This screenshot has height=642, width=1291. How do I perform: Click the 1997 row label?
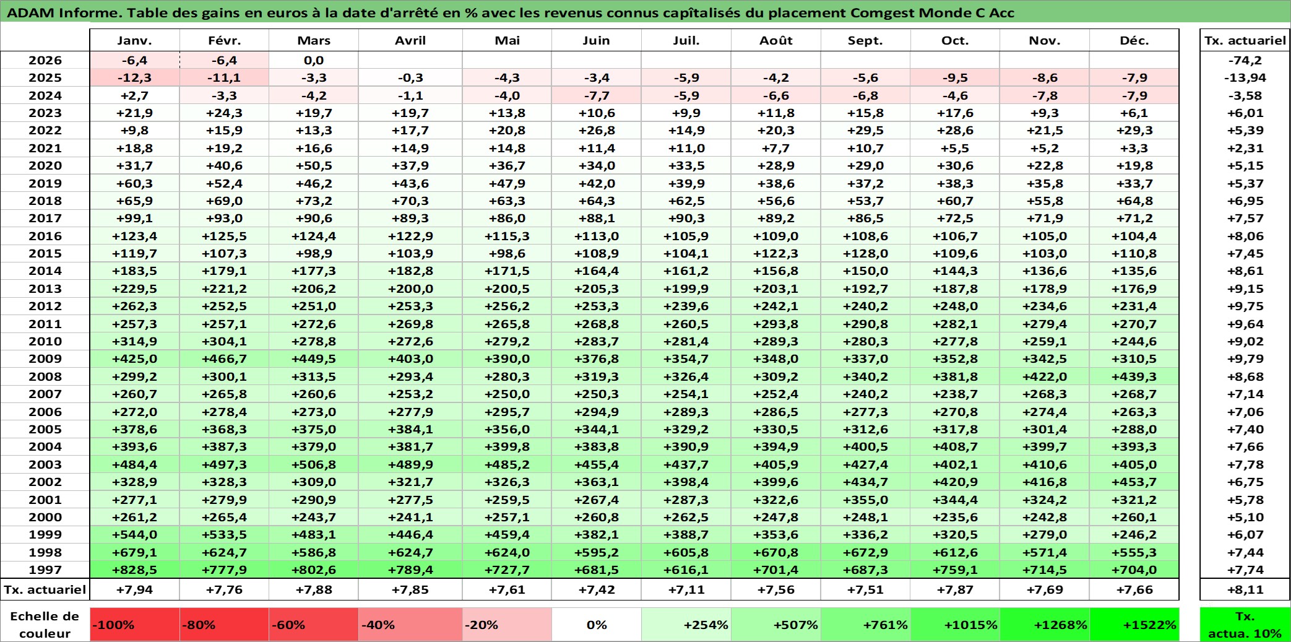click(x=45, y=570)
